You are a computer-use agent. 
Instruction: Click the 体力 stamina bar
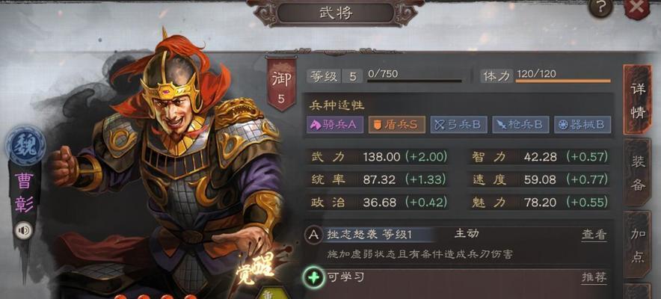[563, 81]
